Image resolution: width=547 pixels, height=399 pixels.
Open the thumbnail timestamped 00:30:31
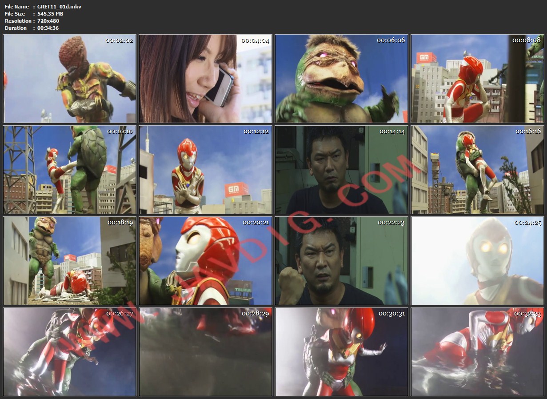(341, 352)
